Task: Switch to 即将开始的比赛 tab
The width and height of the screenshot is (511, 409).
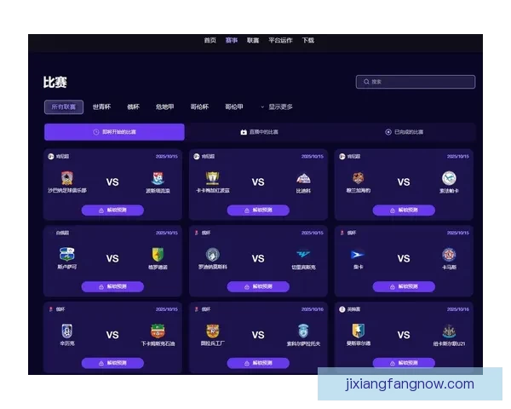Action: [x=114, y=132]
